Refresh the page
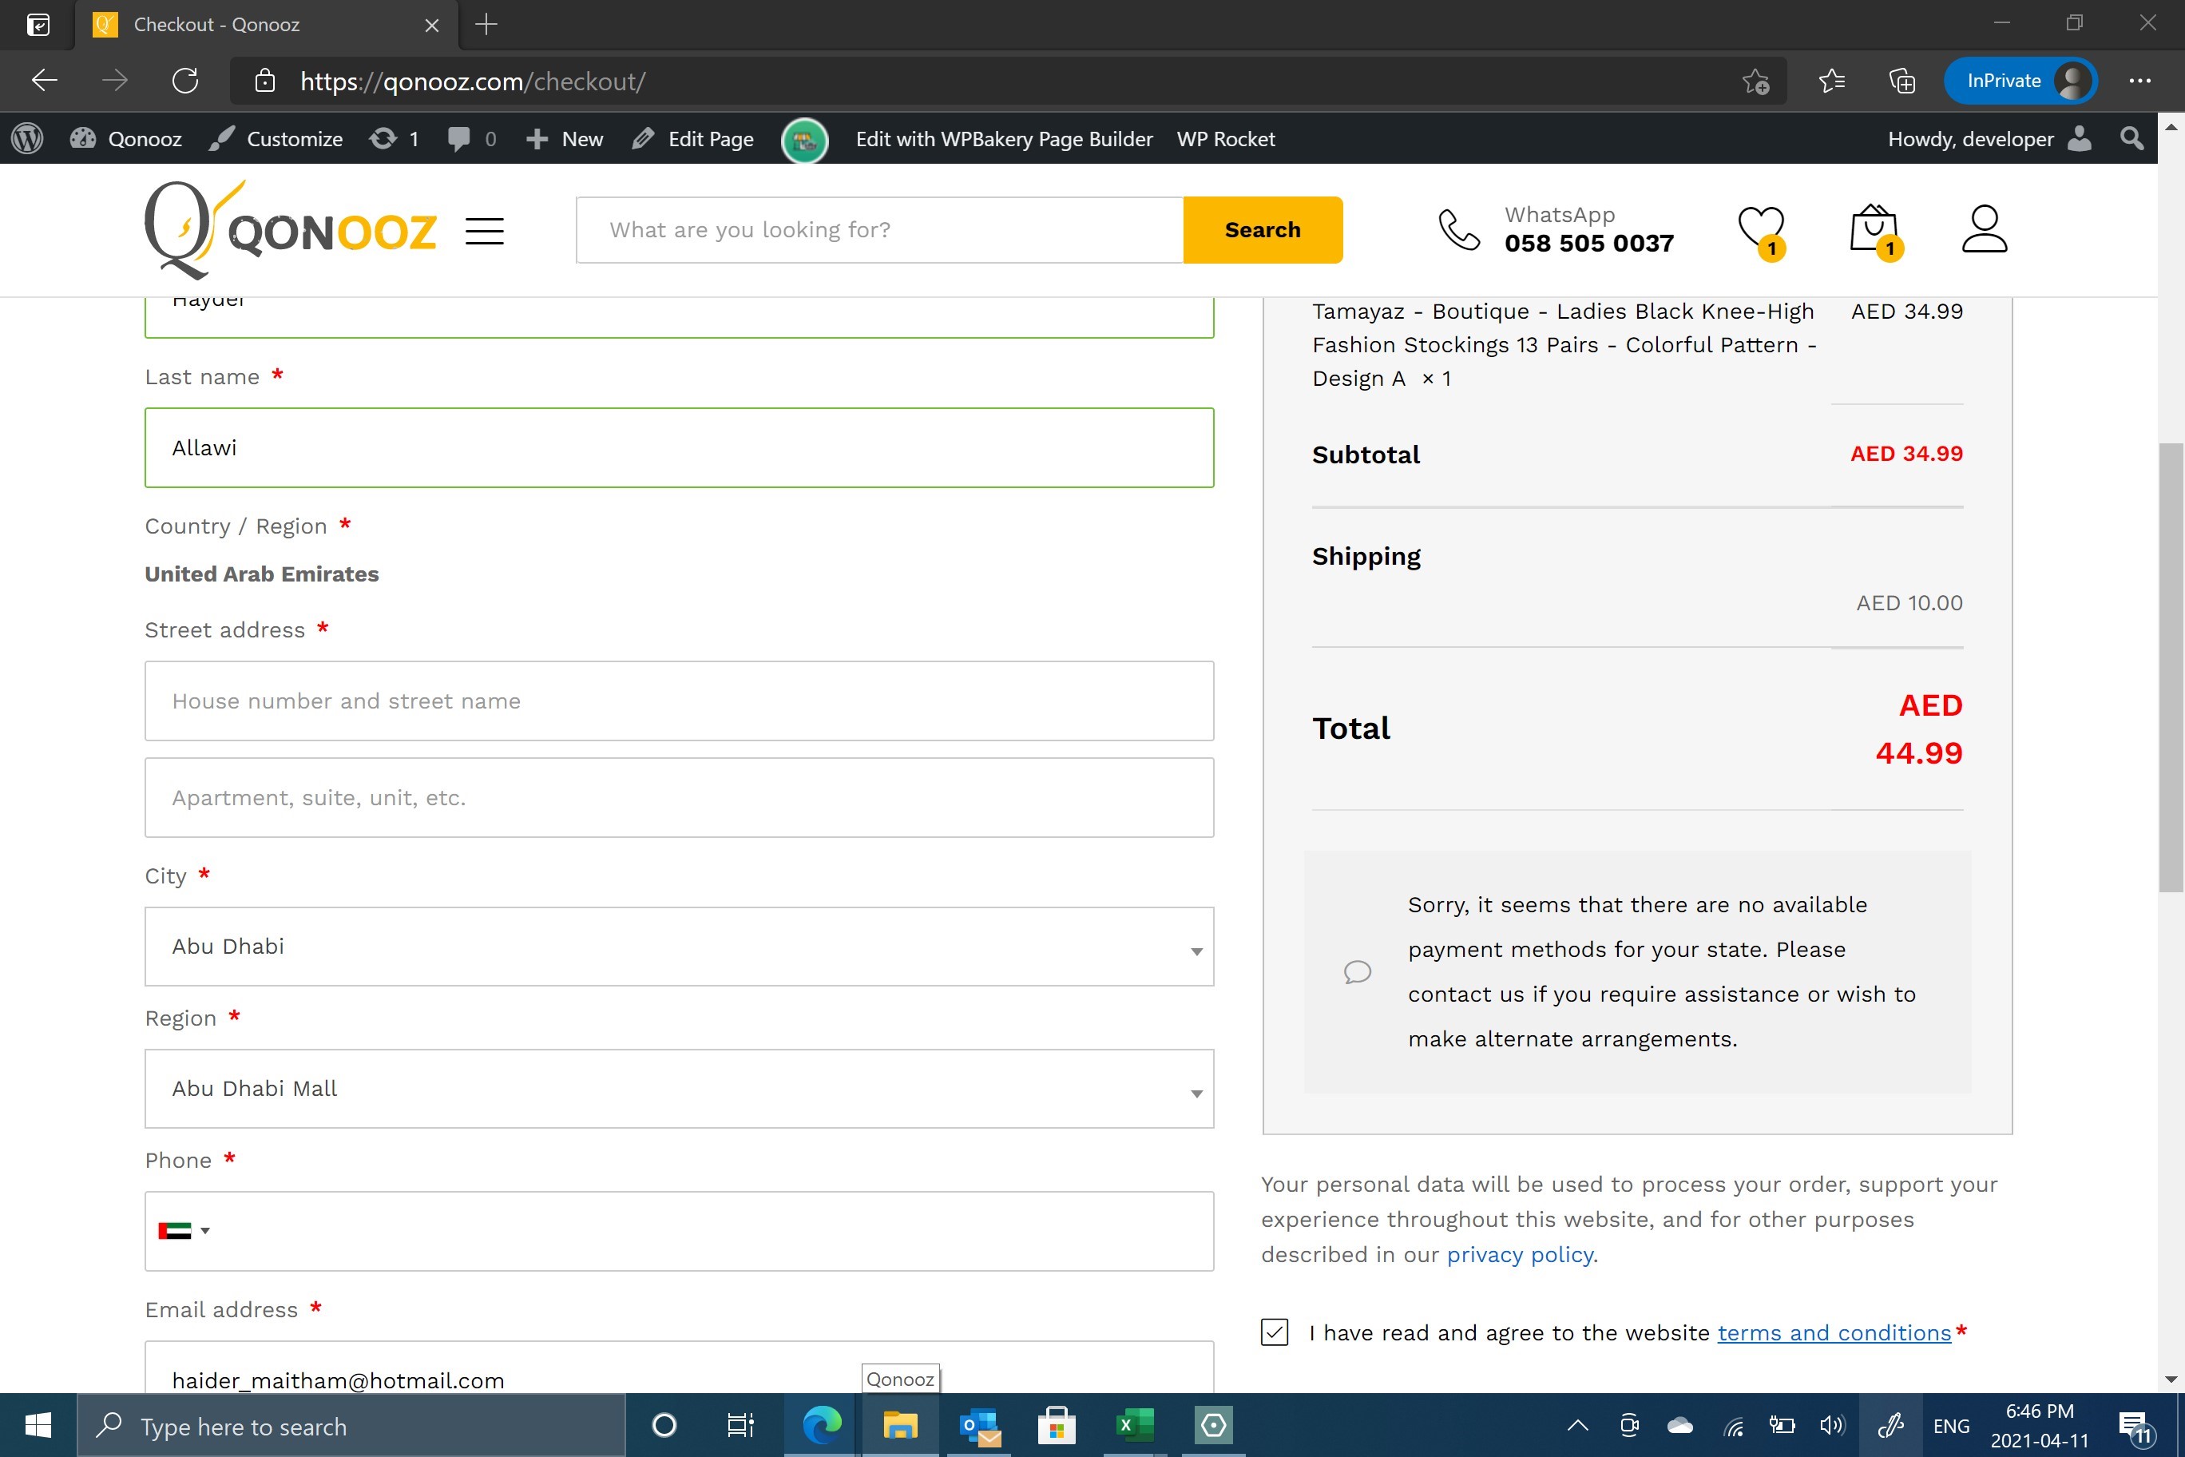 point(184,81)
